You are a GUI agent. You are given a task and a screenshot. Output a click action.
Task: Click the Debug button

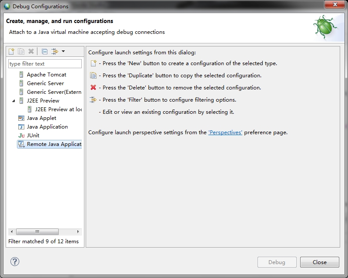point(277,262)
